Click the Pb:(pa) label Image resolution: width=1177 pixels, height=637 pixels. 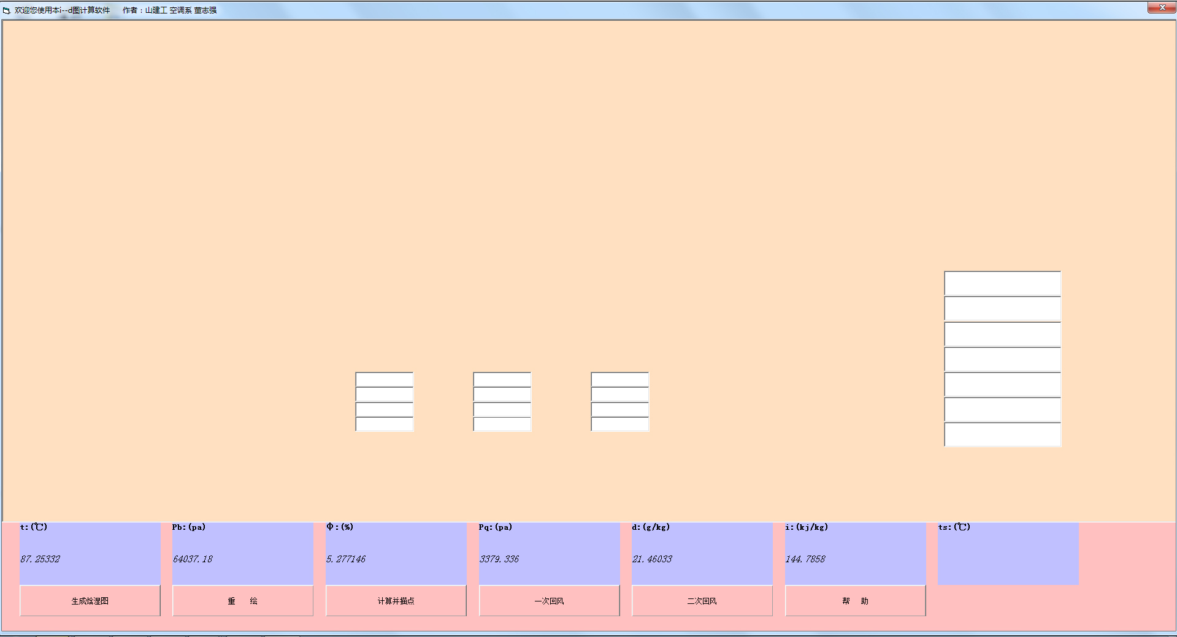[x=189, y=527]
